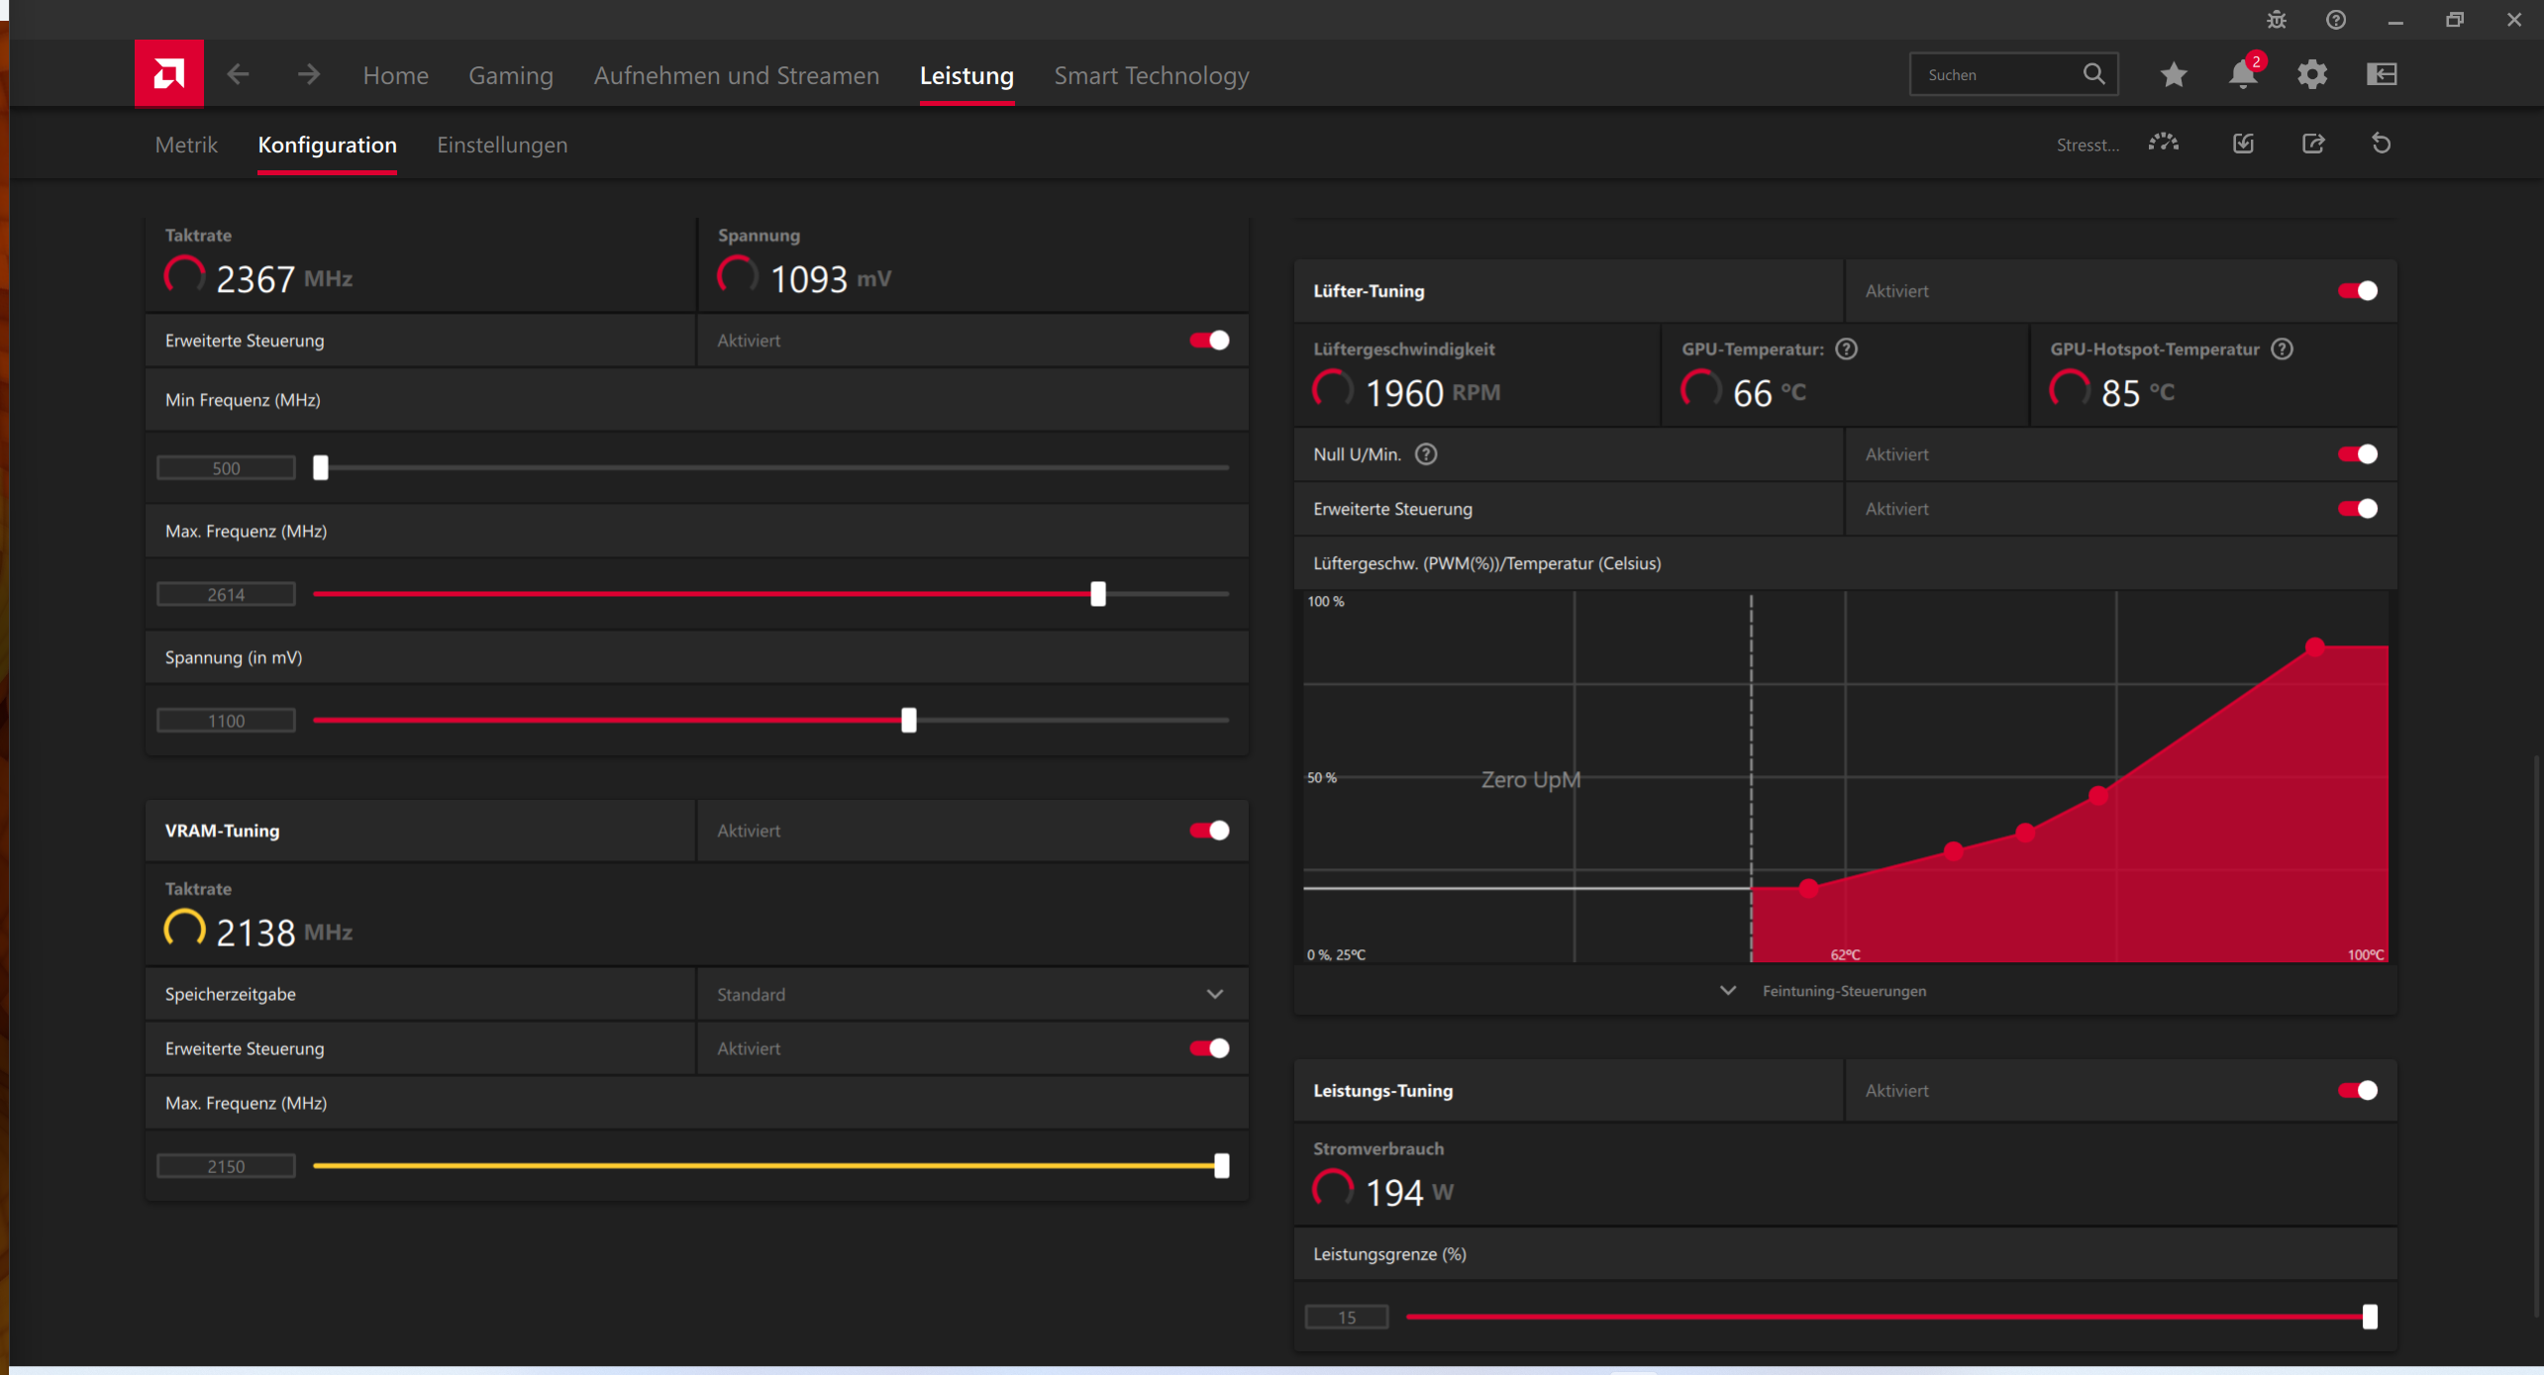Screen dimensions: 2544x1375
Task: Go back with the left arrow
Action: (x=238, y=74)
